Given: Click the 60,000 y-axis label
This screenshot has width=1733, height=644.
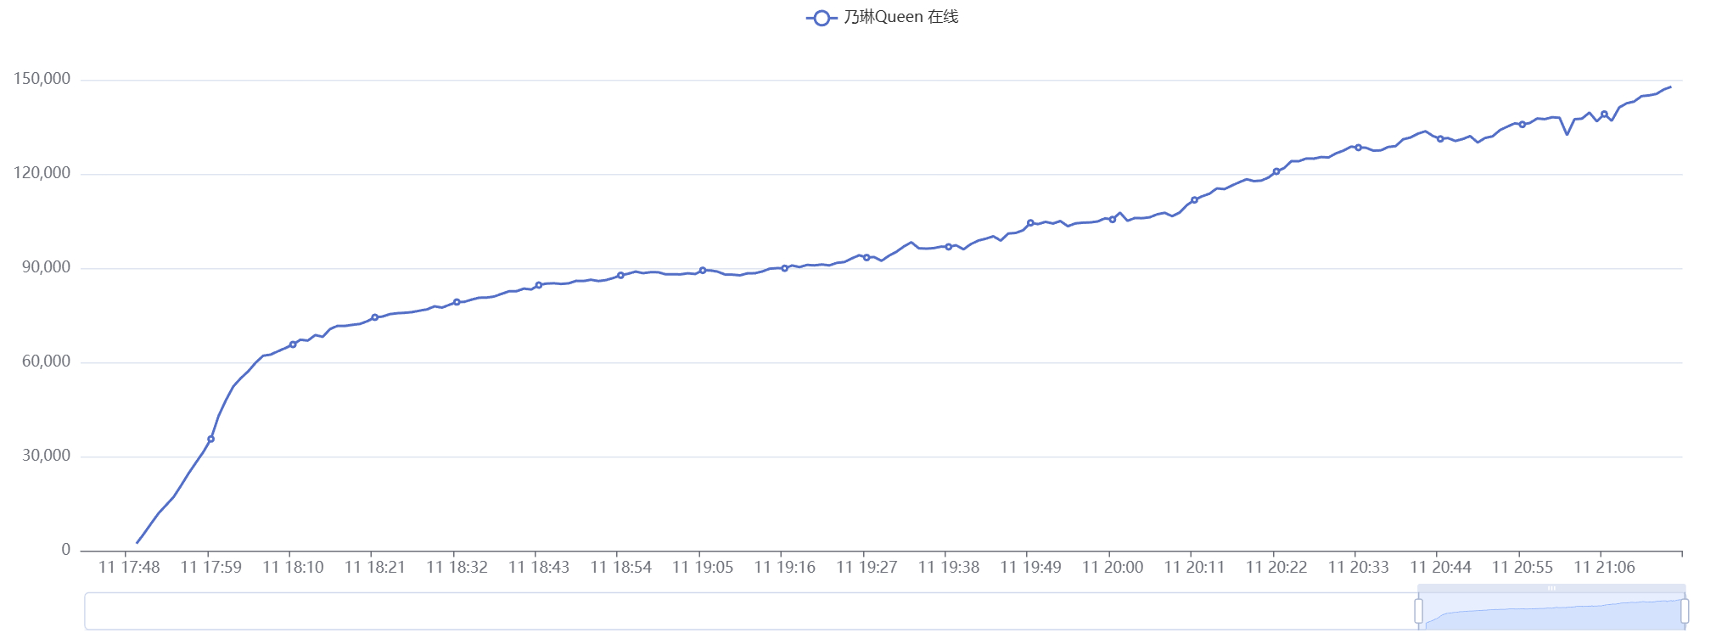Looking at the screenshot, I should click(47, 361).
